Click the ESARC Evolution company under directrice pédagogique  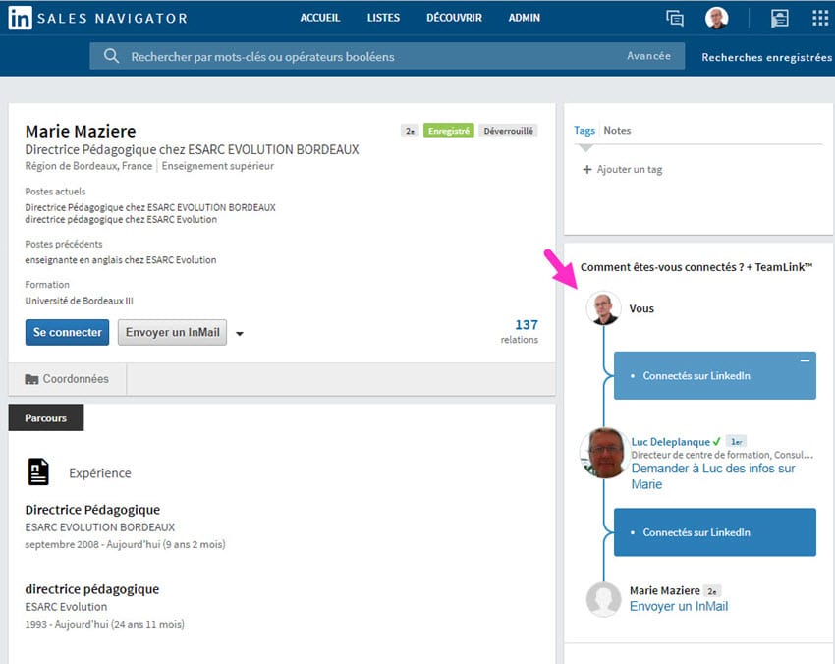66,607
